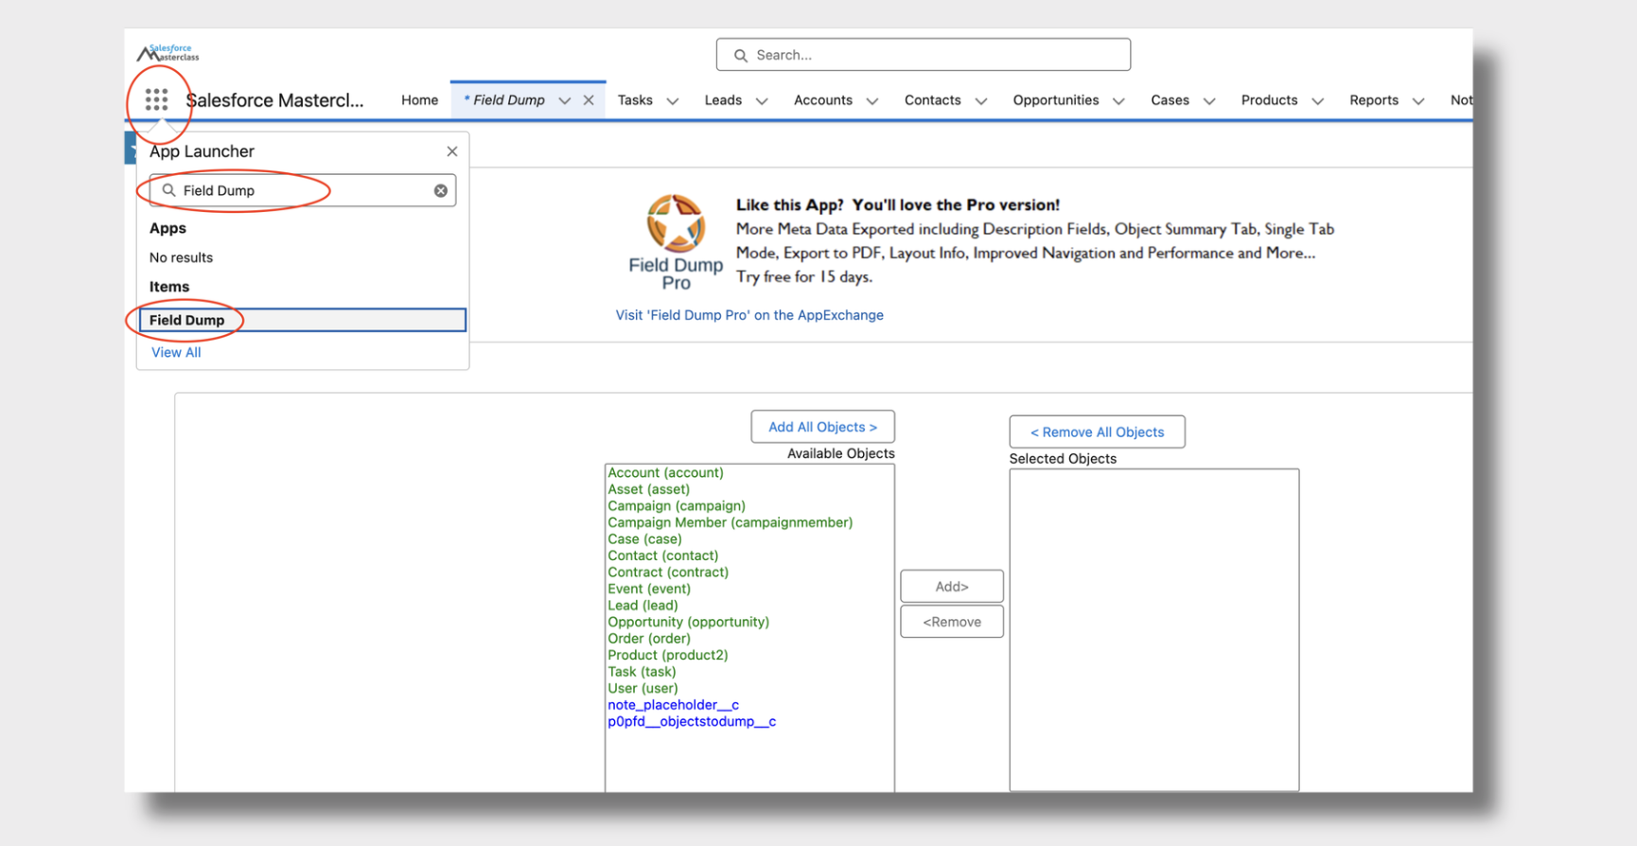Select Contact (contact) in Available Objects

point(662,555)
